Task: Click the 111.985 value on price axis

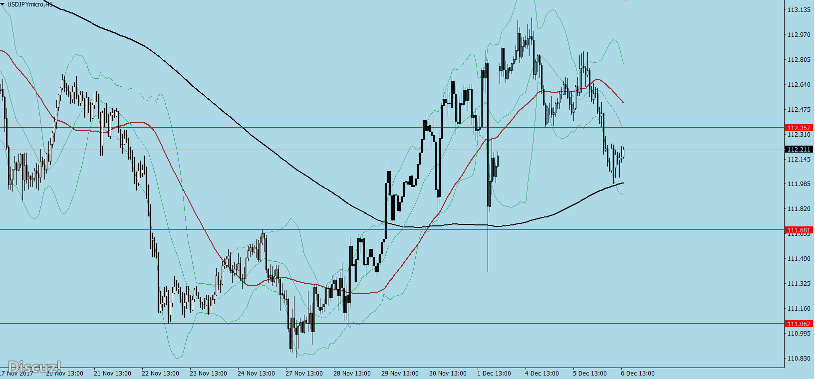Action: pos(799,184)
